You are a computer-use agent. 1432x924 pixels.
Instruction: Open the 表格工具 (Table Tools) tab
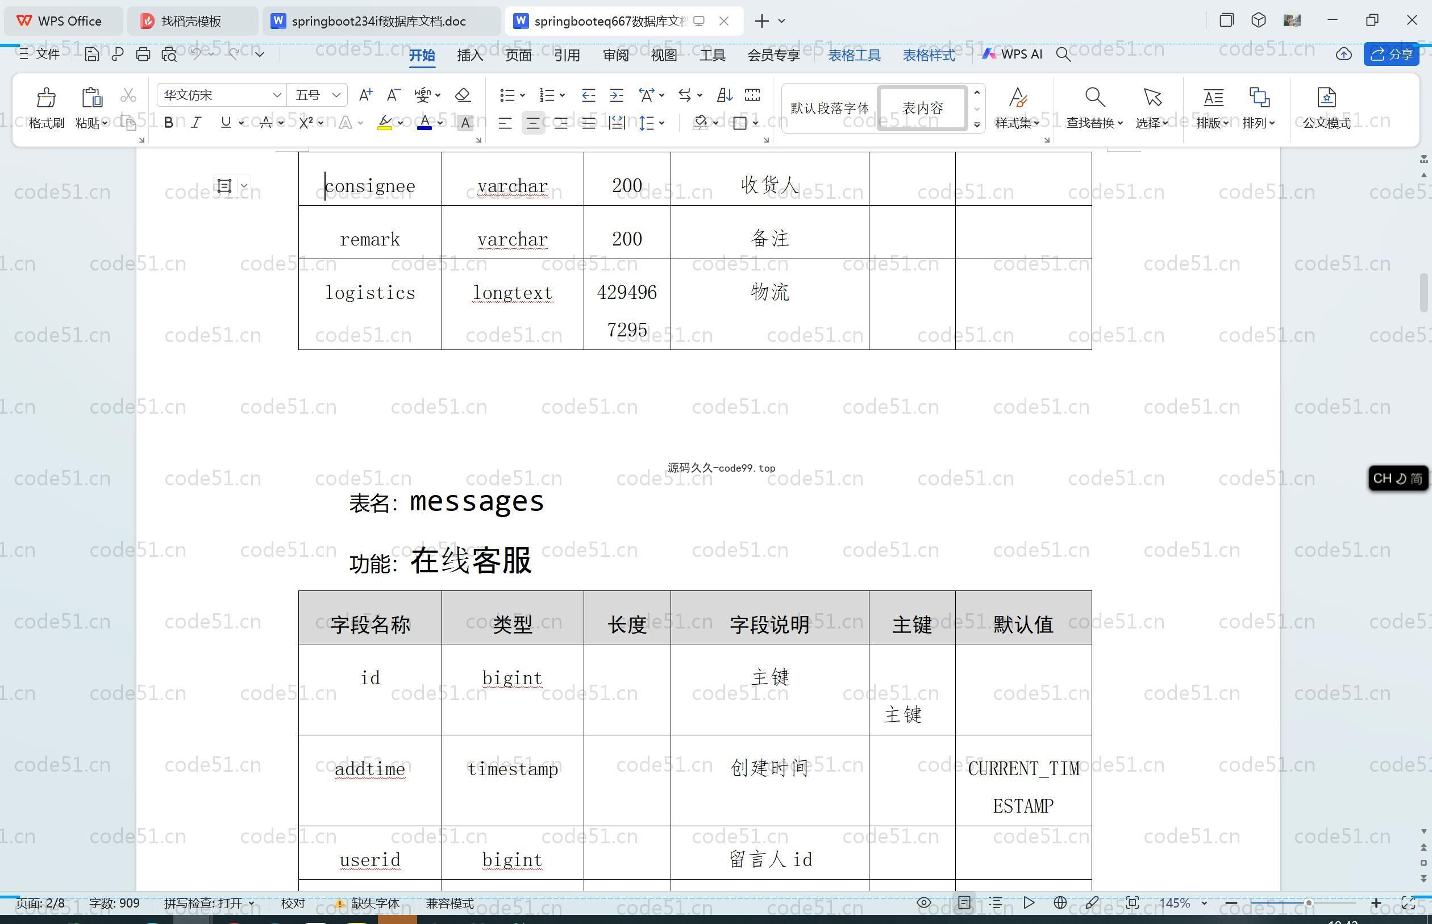(854, 55)
